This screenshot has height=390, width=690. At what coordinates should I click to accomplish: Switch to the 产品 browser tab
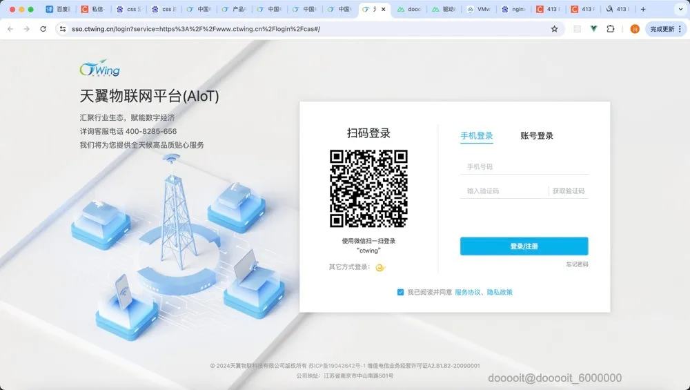[x=234, y=9]
